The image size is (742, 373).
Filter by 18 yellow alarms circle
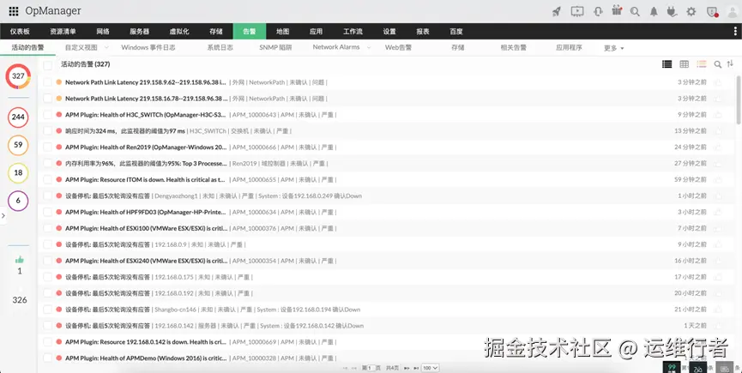[18, 173]
